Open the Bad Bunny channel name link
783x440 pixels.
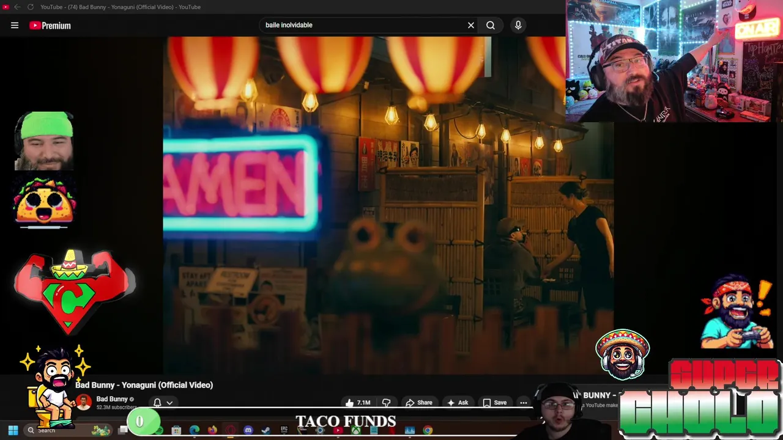tap(112, 399)
